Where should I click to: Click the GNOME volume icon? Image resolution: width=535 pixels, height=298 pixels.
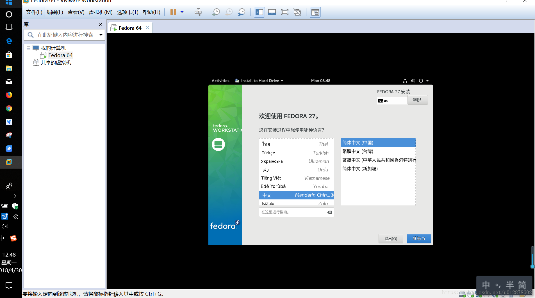tap(413, 81)
